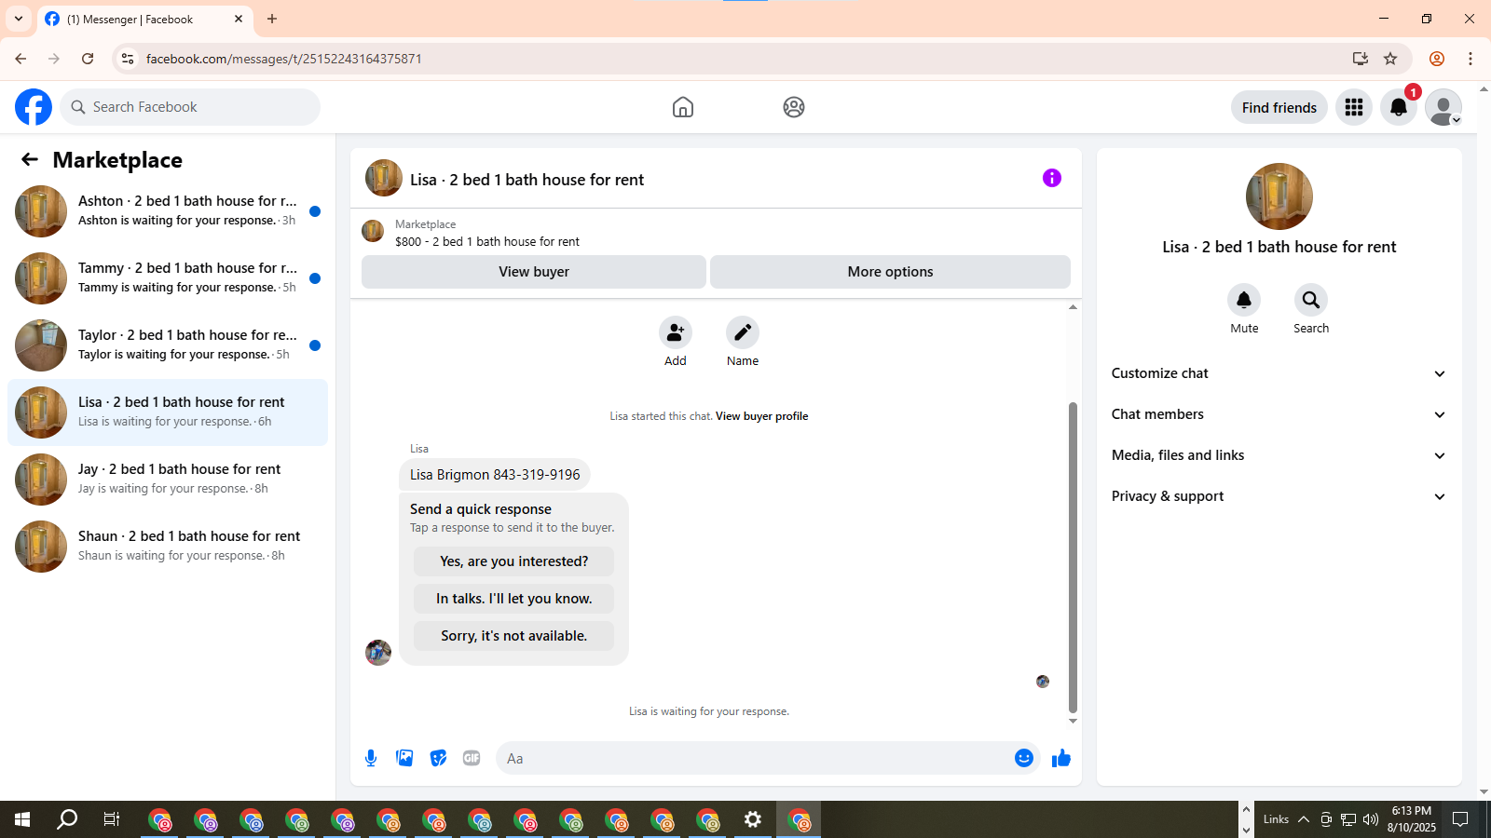Open the Chrome profile icon in toolbar
This screenshot has height=838, width=1491.
coord(1437,59)
